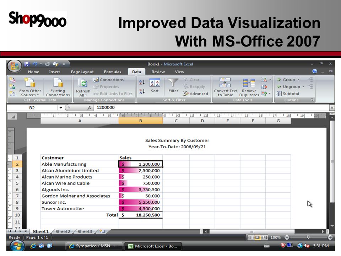The image size is (341, 256).
Task: Select column A header
Action: coord(80,121)
